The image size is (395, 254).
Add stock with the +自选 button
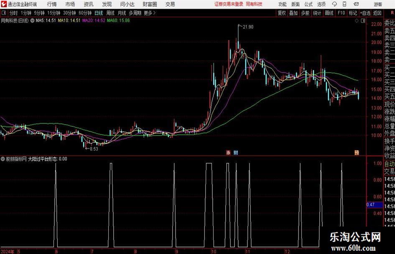pos(365,13)
